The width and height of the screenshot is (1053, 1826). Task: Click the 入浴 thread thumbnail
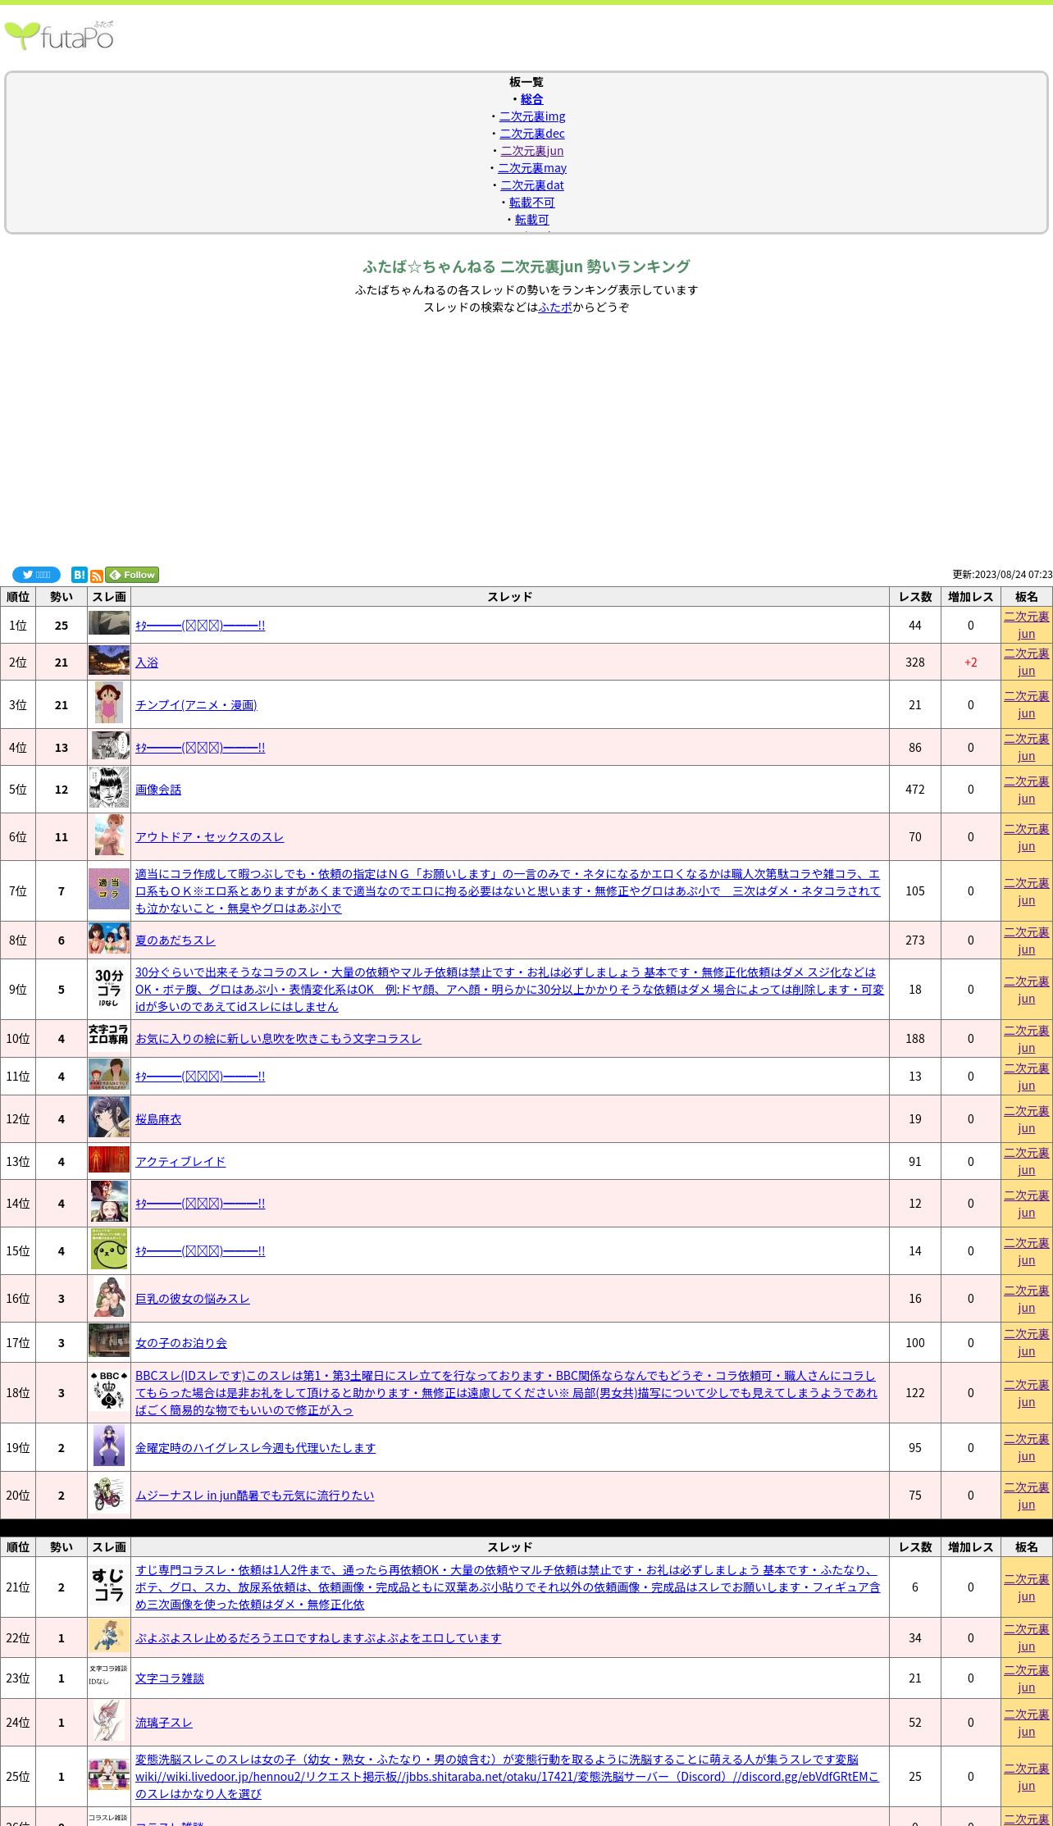click(109, 660)
